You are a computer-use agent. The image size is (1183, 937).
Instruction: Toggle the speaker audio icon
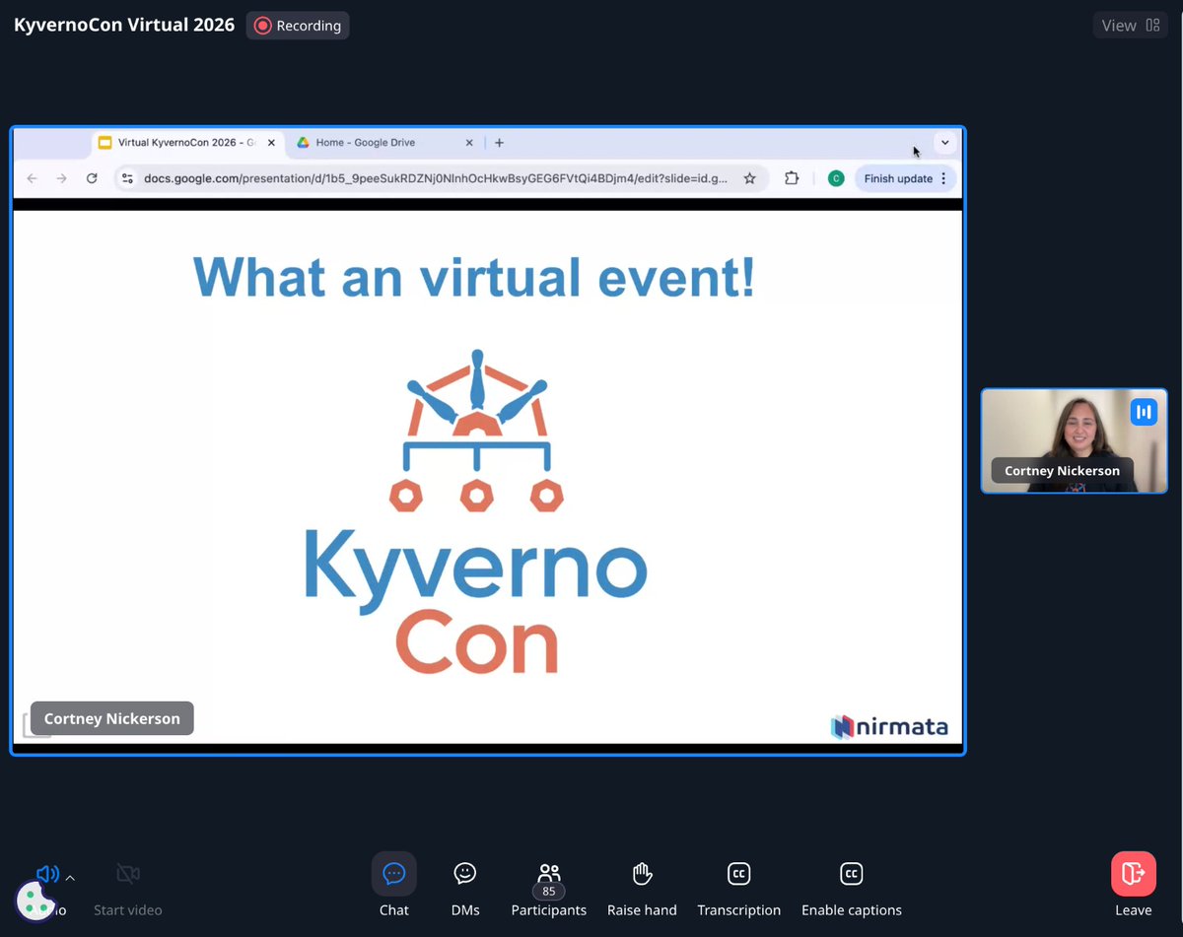(46, 874)
